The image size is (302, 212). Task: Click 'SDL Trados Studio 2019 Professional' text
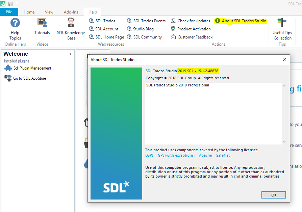tap(178, 85)
